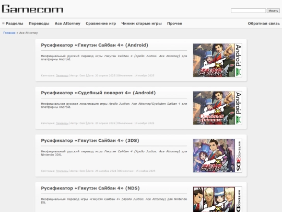Open the Судебный поворот 4 Android cover thumbnail

217,108
